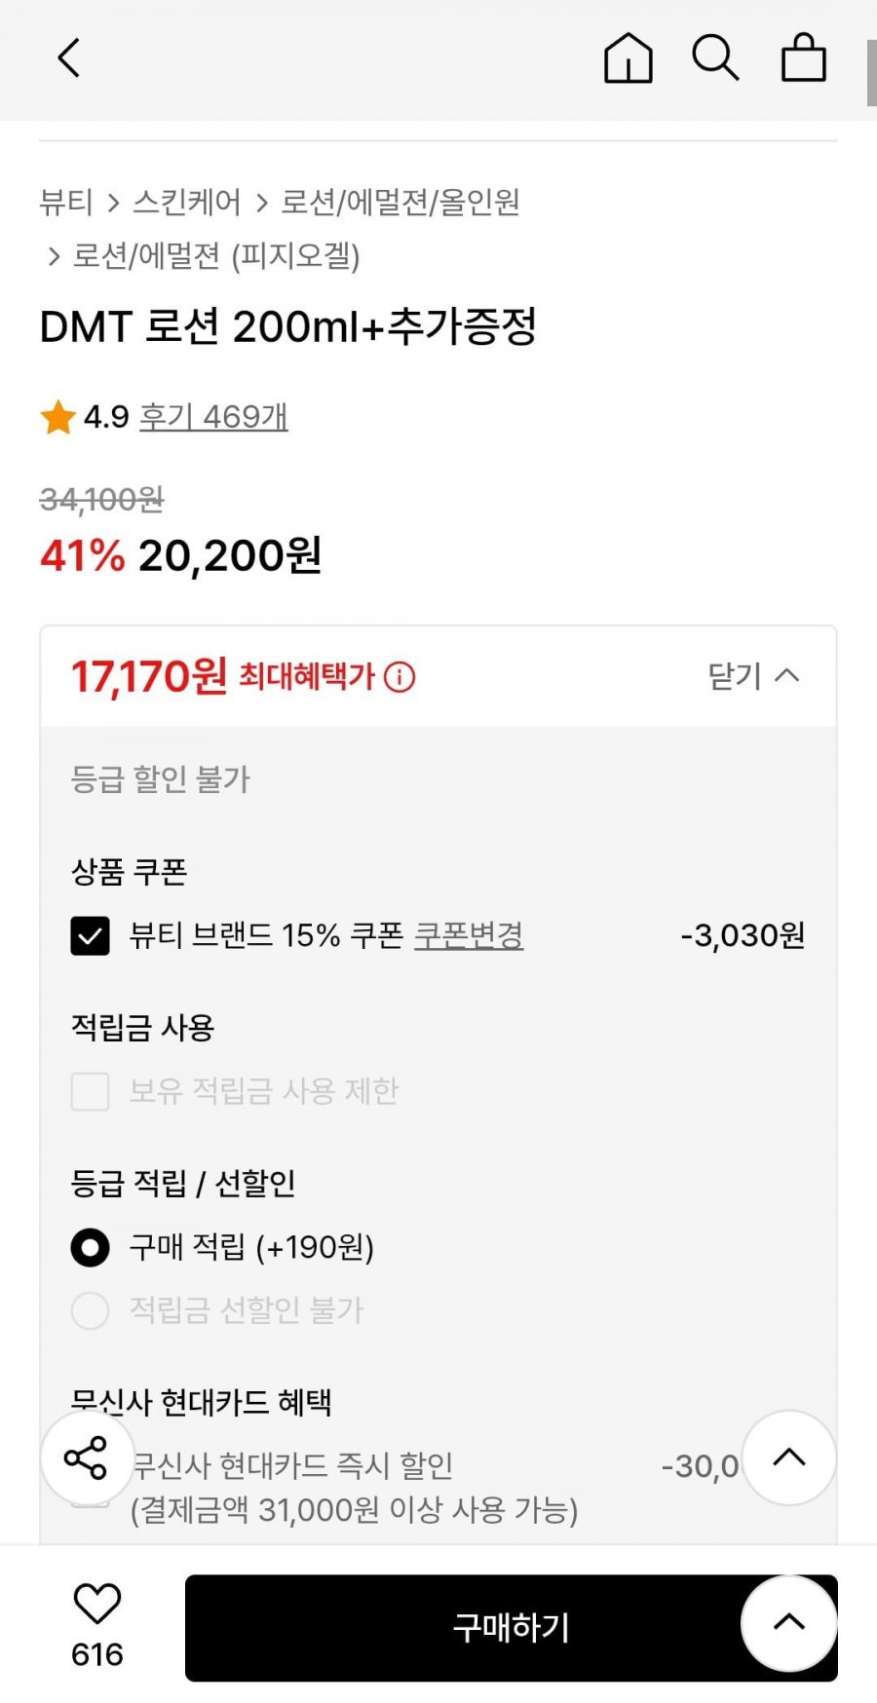Open the shopping bag icon
877x1703 pixels.
click(x=804, y=57)
